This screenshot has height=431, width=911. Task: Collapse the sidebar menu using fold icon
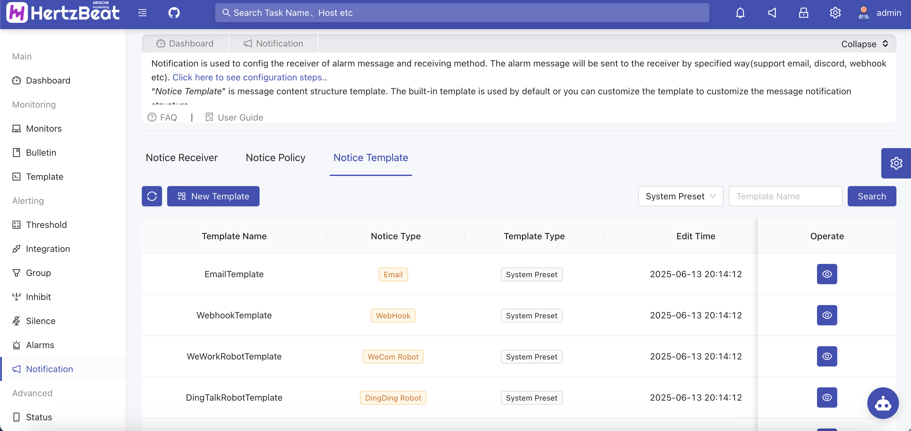142,13
